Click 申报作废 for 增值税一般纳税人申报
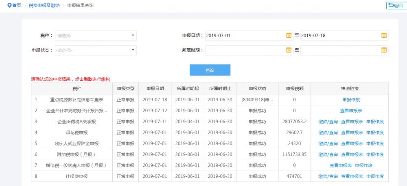Viewport: 407px width, 186px height. click(364, 165)
